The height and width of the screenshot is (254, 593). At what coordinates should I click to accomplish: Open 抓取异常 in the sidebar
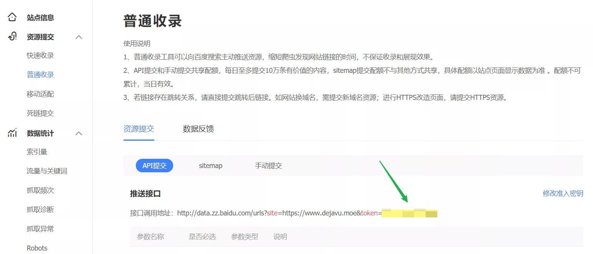[x=40, y=229]
